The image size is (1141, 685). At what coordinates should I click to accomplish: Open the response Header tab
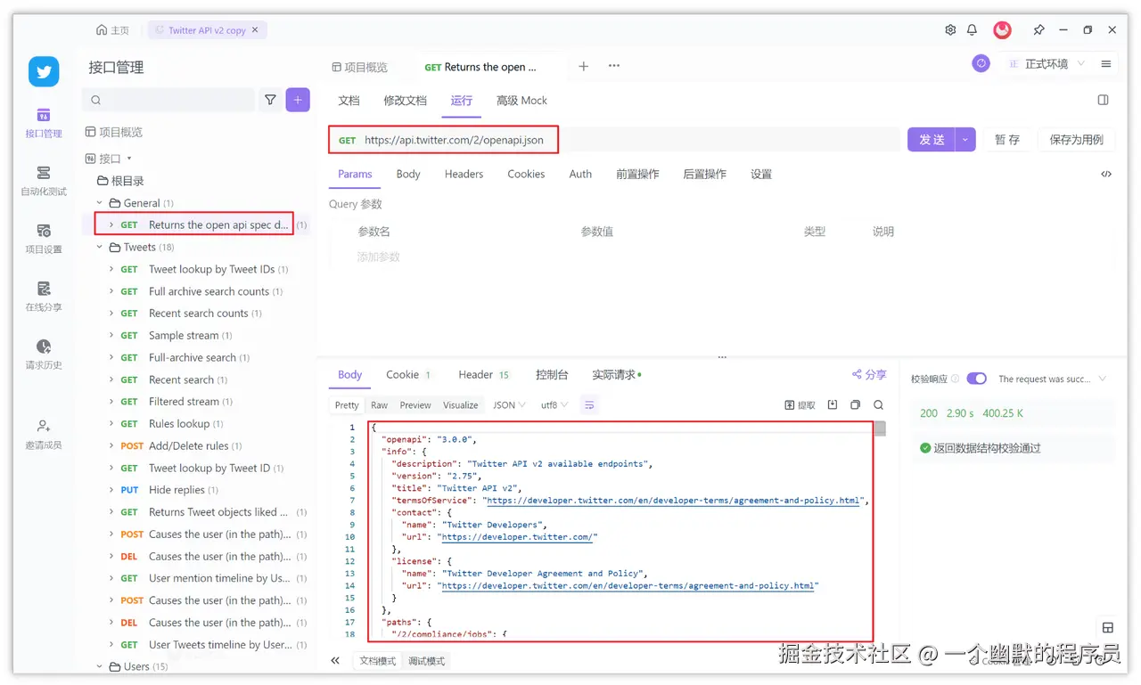484,375
